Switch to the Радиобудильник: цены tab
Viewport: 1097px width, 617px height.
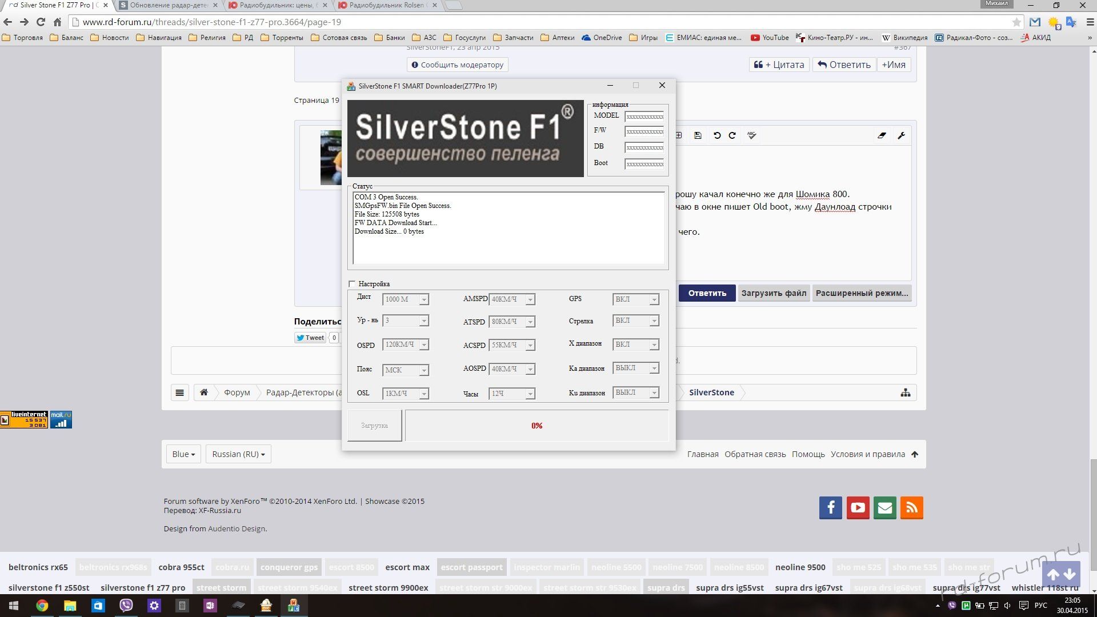tap(278, 5)
